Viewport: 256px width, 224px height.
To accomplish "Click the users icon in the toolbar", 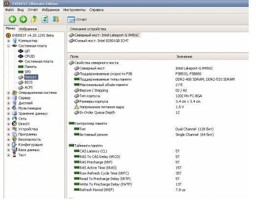I will 55,19.
